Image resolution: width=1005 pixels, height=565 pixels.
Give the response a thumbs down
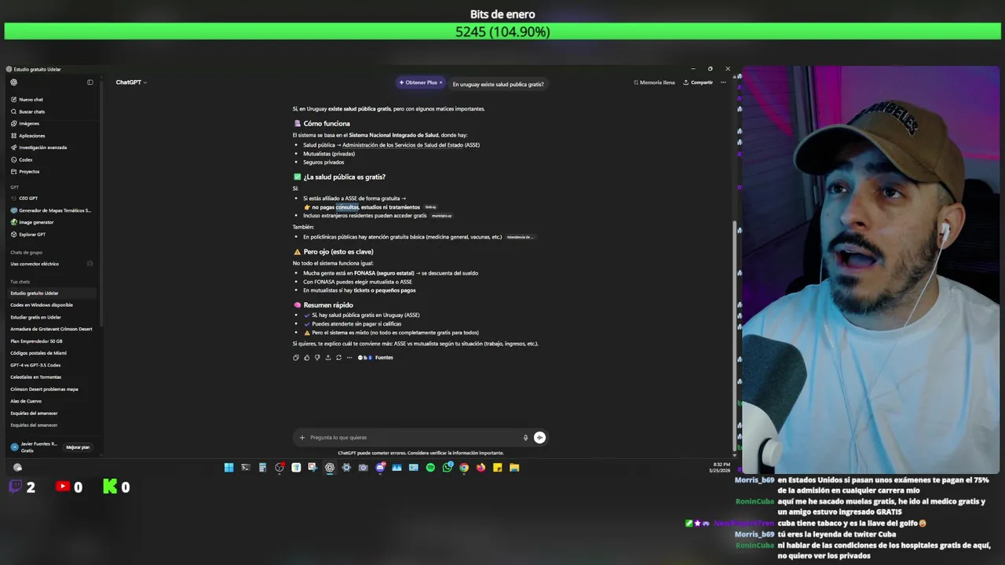coord(317,358)
